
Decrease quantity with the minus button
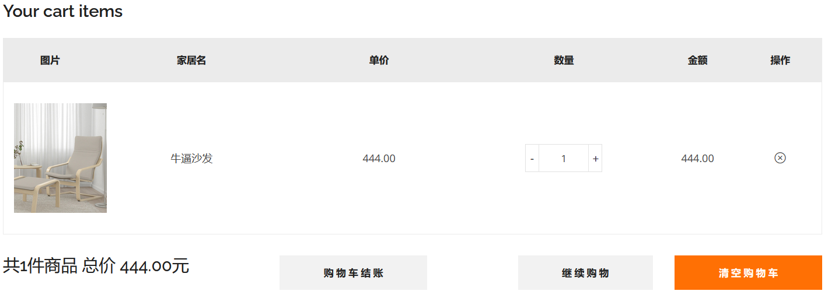(532, 159)
